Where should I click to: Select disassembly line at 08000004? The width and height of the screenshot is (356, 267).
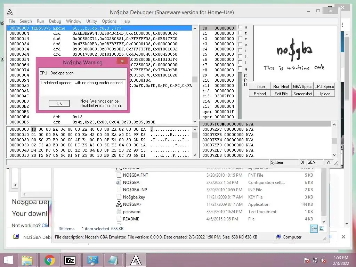pyautogui.click(x=99, y=33)
